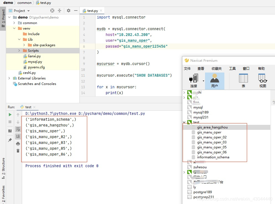Select gis_manu_oper_02 database in Navicat
Image resolution: width=275 pixels, height=204 pixels.
(x=212, y=137)
